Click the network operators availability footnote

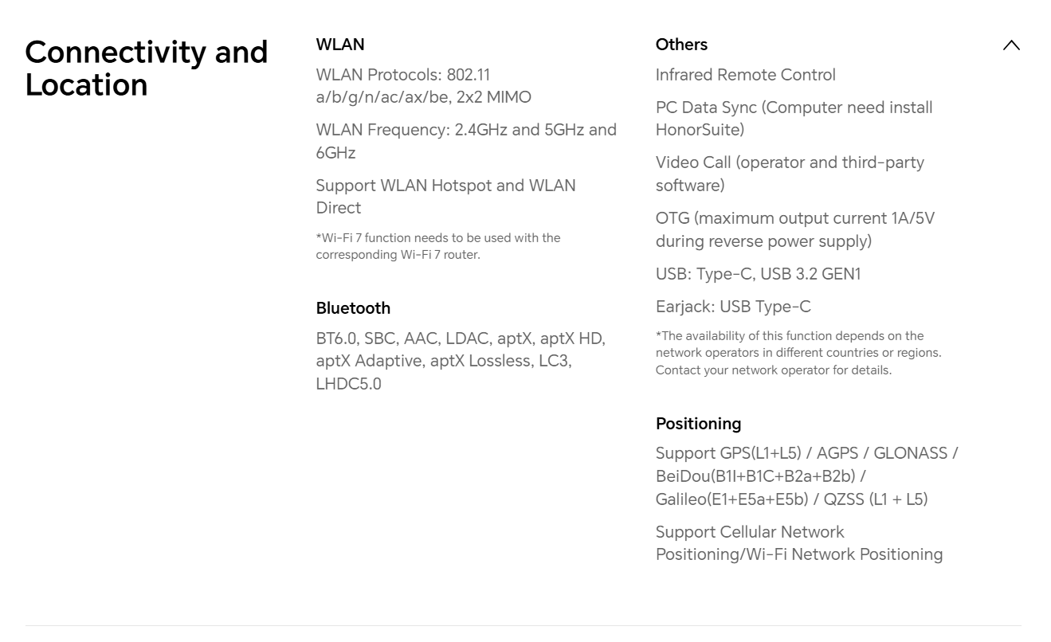(x=798, y=353)
